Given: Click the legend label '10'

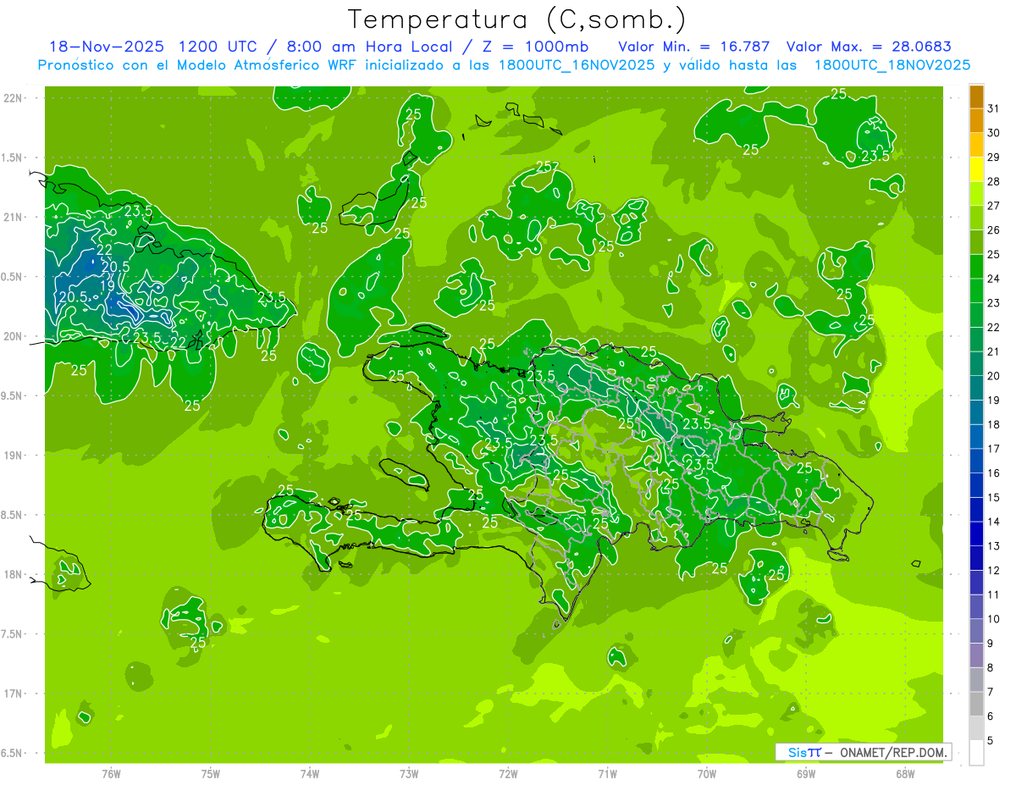Looking at the screenshot, I should click(994, 619).
